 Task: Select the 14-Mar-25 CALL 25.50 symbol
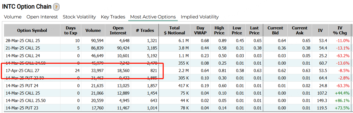click(x=26, y=100)
